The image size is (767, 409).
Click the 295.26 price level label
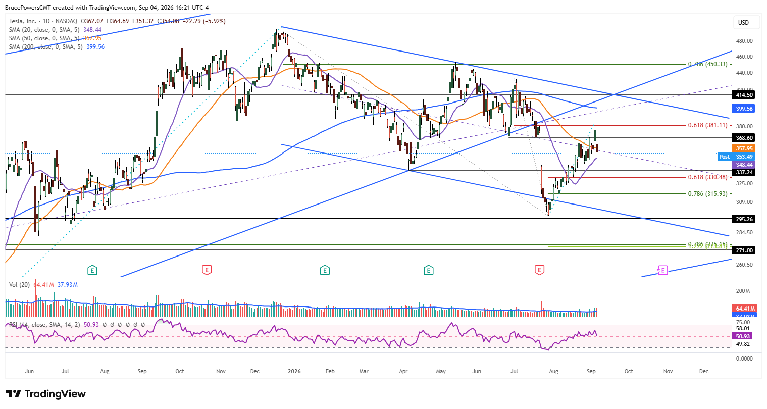744,219
